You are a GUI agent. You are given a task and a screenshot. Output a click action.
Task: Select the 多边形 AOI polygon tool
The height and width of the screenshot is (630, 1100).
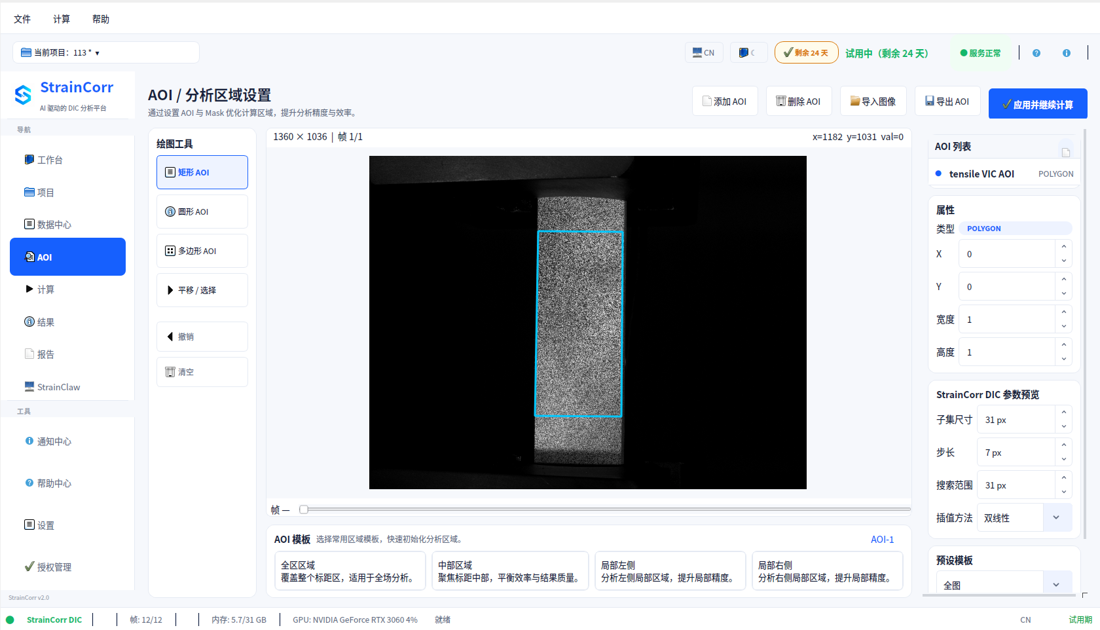pos(202,251)
